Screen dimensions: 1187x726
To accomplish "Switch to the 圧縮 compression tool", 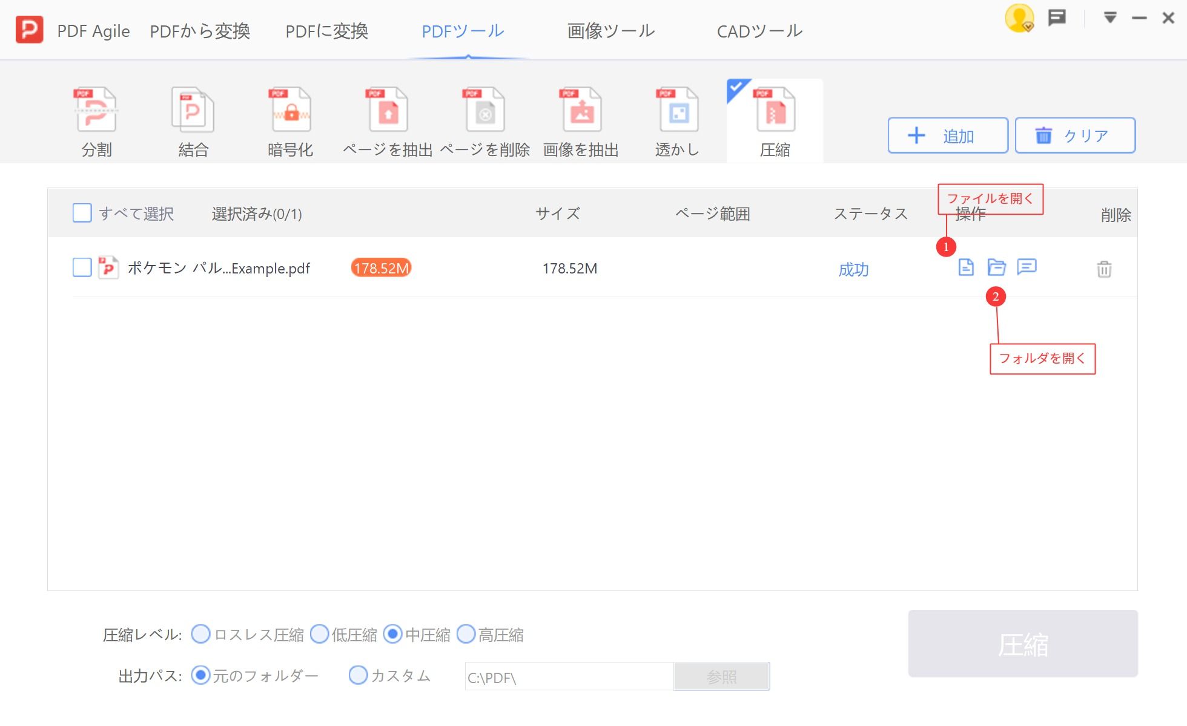I will coord(774,118).
